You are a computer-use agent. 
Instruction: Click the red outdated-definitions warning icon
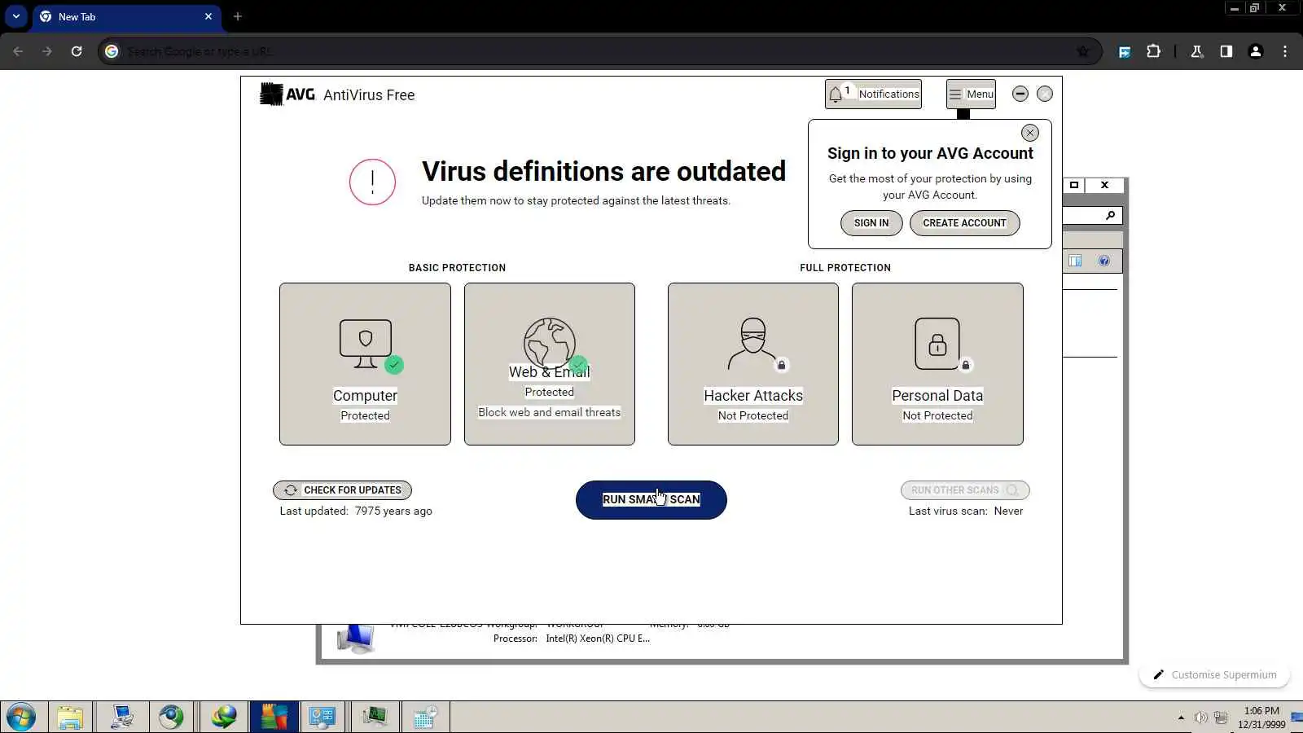(372, 182)
